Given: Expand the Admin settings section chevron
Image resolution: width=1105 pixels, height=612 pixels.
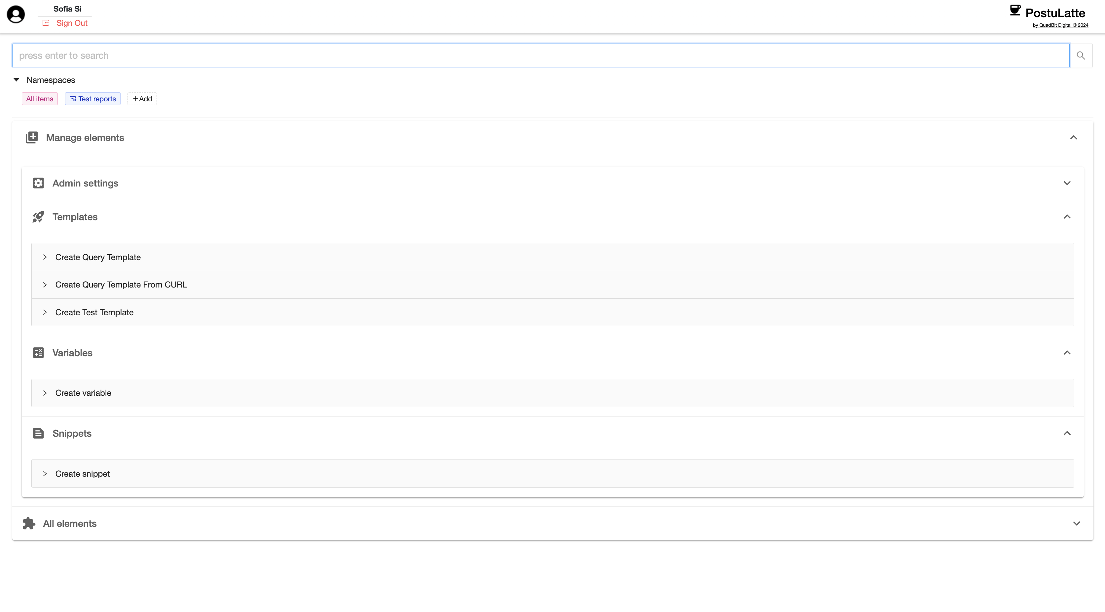Looking at the screenshot, I should coord(1067,183).
